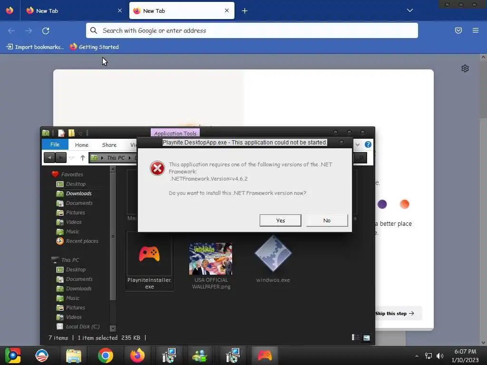
Task: Open the Firefox hamburger menu
Action: click(x=476, y=30)
